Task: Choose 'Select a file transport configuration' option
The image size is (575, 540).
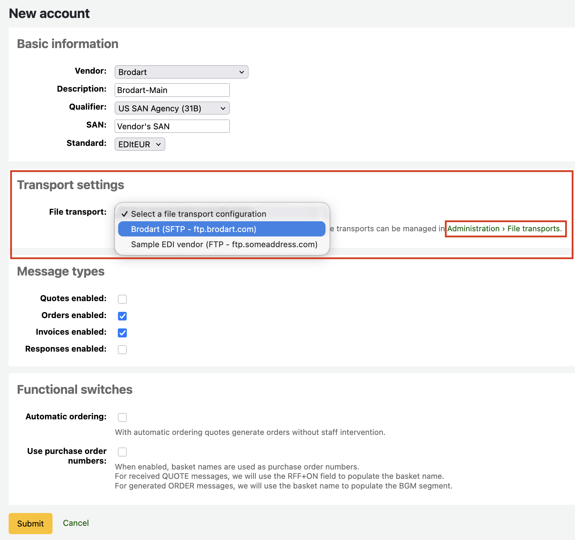Action: click(x=198, y=214)
